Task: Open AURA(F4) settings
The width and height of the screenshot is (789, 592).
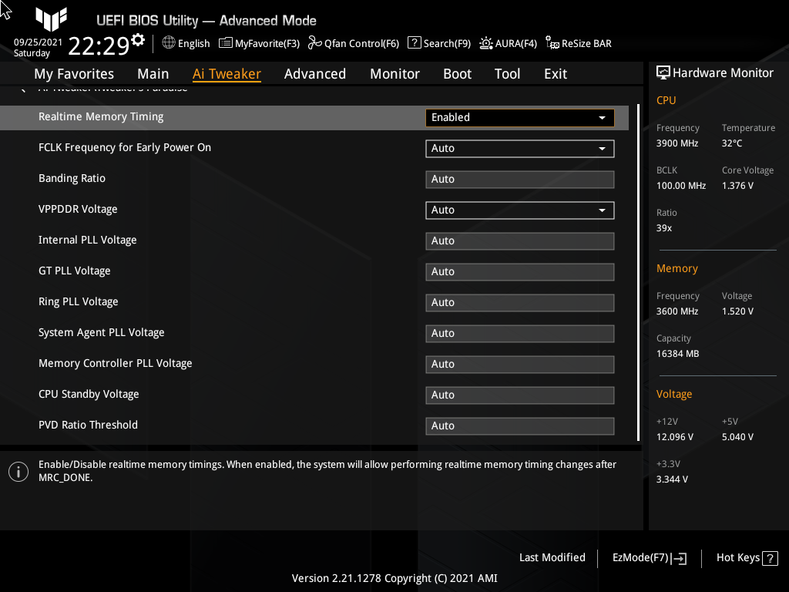Action: 508,43
